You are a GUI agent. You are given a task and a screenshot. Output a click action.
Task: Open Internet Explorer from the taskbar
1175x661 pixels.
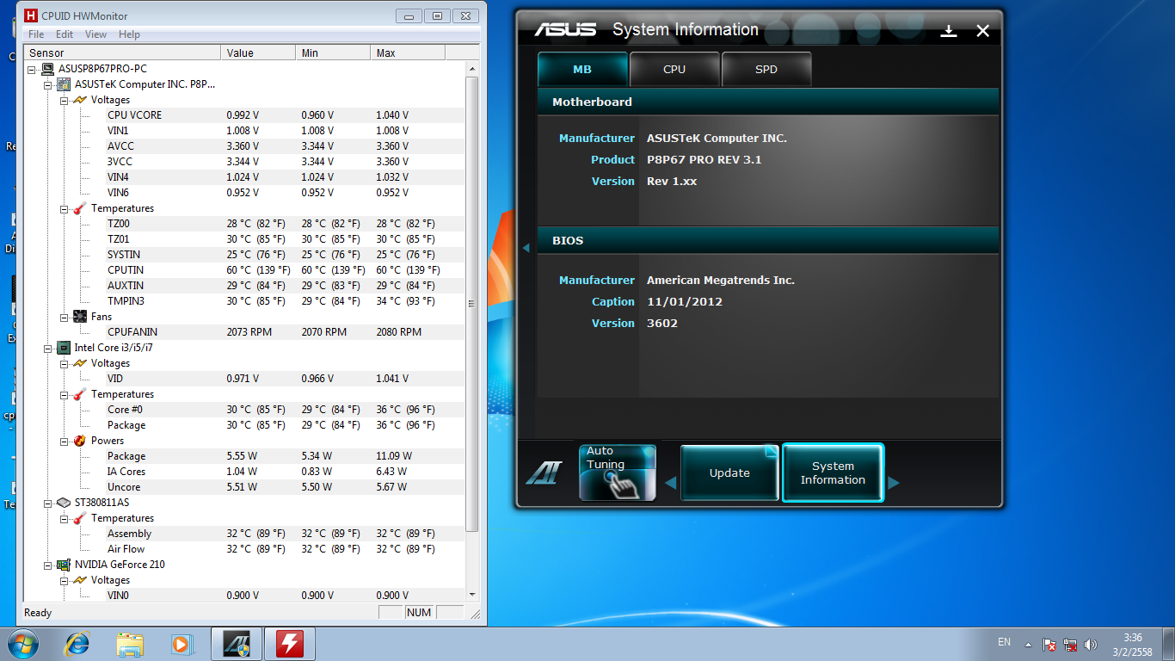78,643
